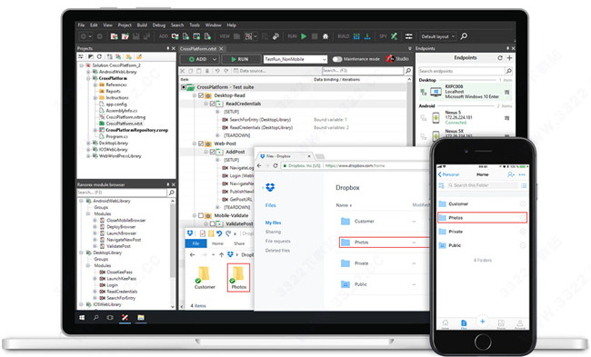Screen dimensions: 591x357
Task: Click the Photos folder in File Explorer window
Action: click(238, 278)
